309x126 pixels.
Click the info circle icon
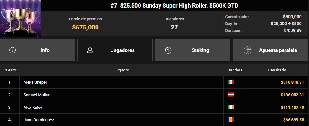coord(13,50)
